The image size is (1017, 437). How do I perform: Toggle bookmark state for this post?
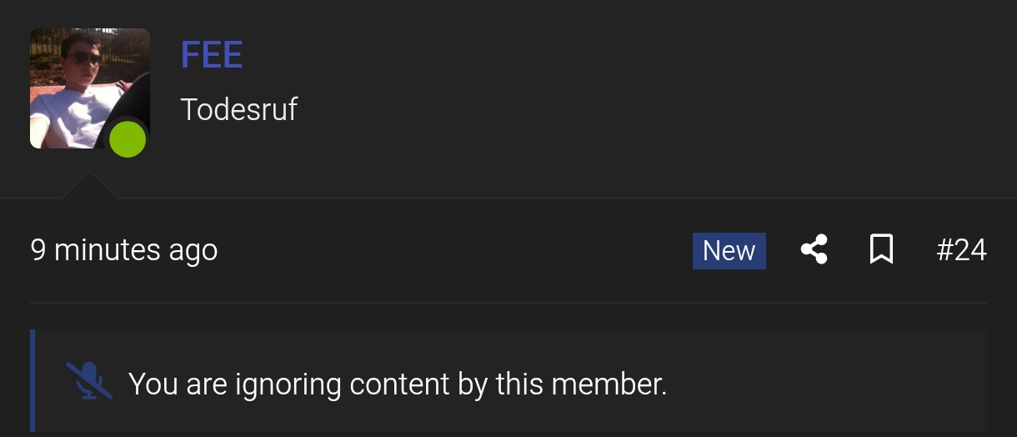click(881, 250)
